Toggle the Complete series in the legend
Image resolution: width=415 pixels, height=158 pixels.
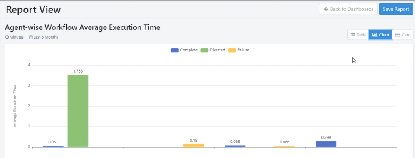coord(184,50)
